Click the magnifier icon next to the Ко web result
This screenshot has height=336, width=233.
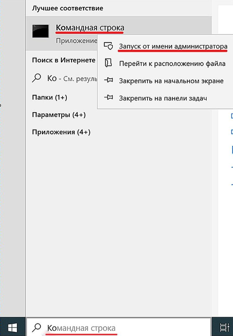tap(37, 78)
